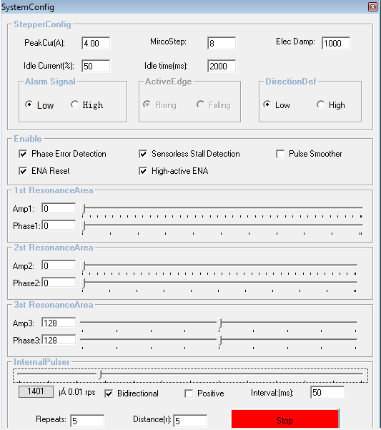Click the 1st ResonanceArea group label
This screenshot has height=430, width=381.
[54, 190]
